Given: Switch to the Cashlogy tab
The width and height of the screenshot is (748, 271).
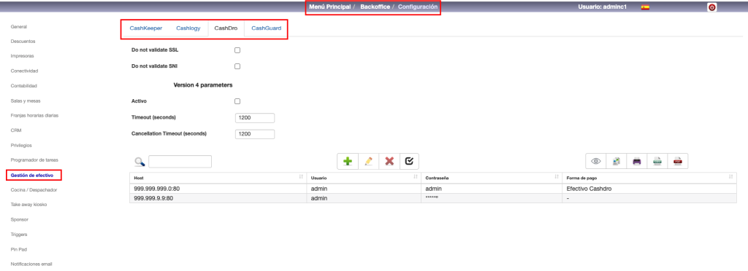Looking at the screenshot, I should tap(188, 28).
